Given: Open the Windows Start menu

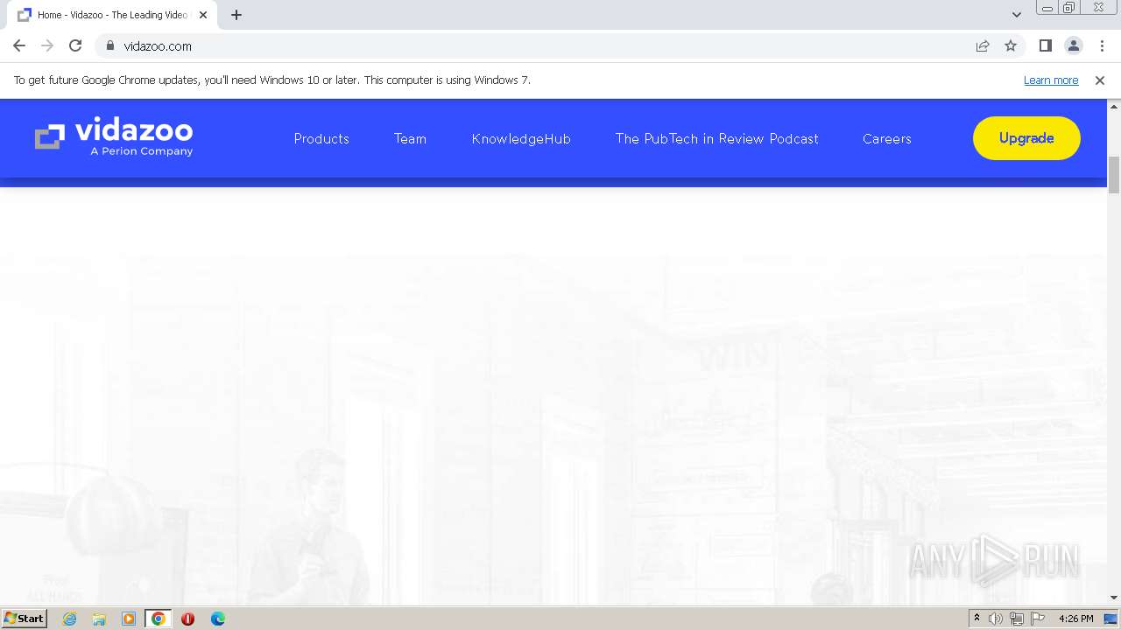Looking at the screenshot, I should (x=25, y=618).
